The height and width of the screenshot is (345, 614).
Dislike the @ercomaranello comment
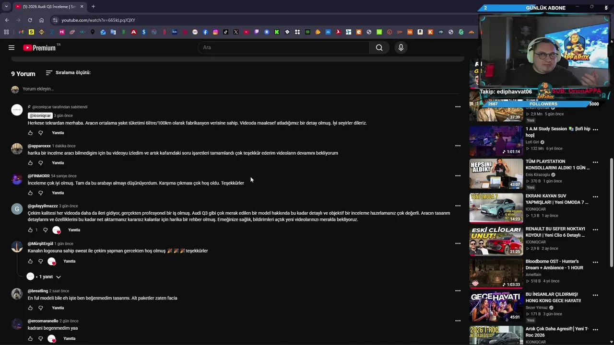[x=40, y=338]
